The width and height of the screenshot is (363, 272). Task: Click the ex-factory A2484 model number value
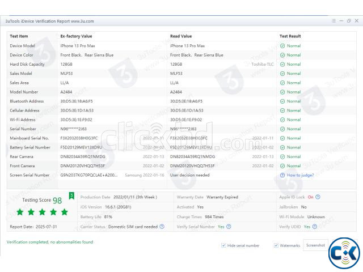(66, 92)
